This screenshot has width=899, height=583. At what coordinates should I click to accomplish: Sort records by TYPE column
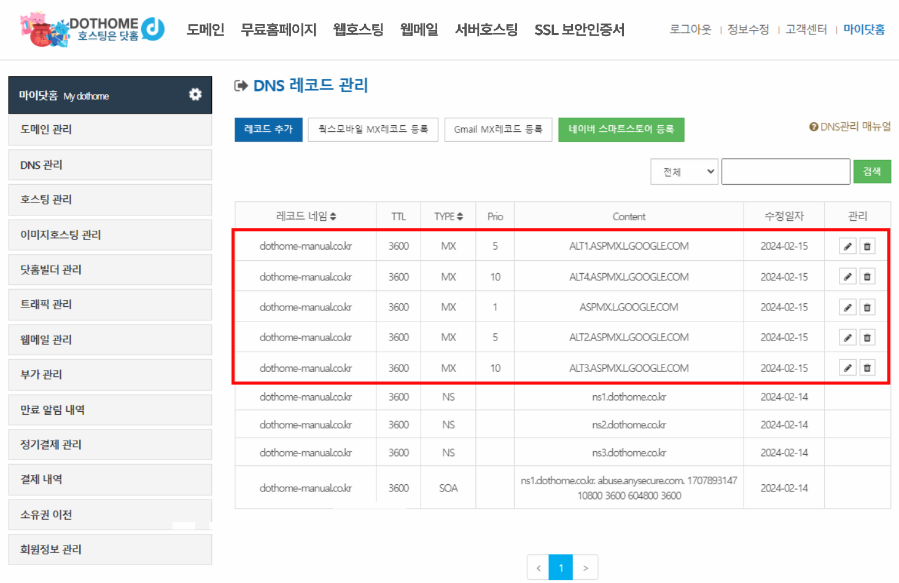click(x=448, y=217)
